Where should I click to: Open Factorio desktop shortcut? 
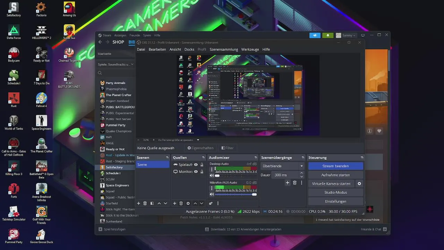click(41, 9)
